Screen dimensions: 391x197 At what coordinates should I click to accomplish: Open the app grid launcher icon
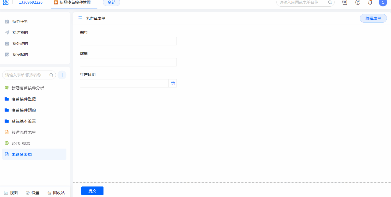pyautogui.click(x=6, y=2)
